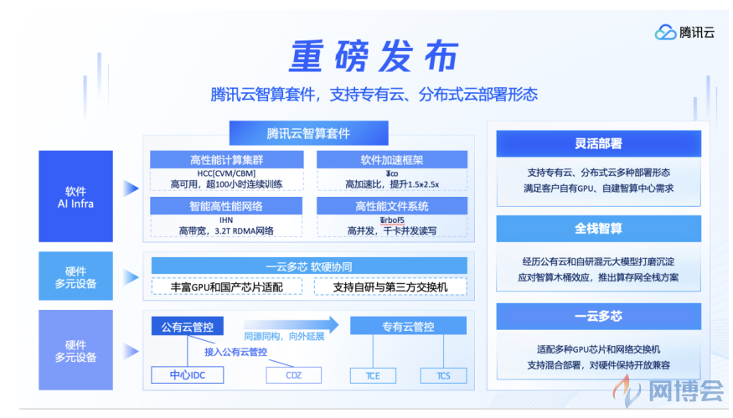Click the arrow beside 软件 AI Infra block
Viewport: 733px width, 418px height.
tap(131, 188)
